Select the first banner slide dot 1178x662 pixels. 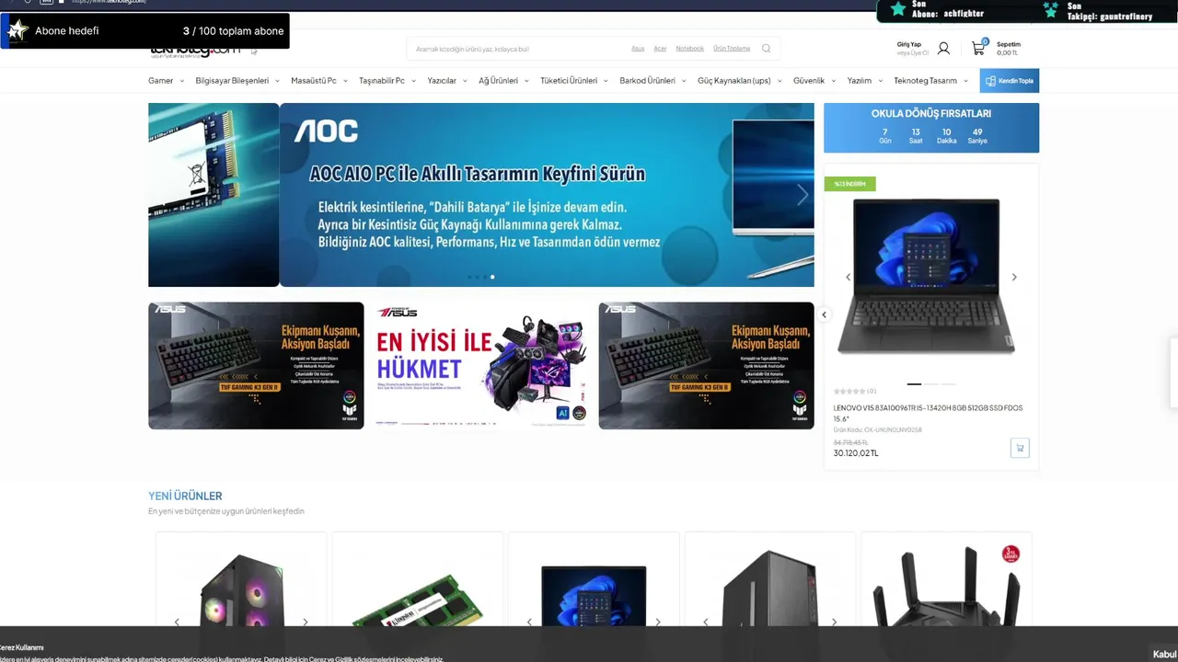click(x=470, y=277)
